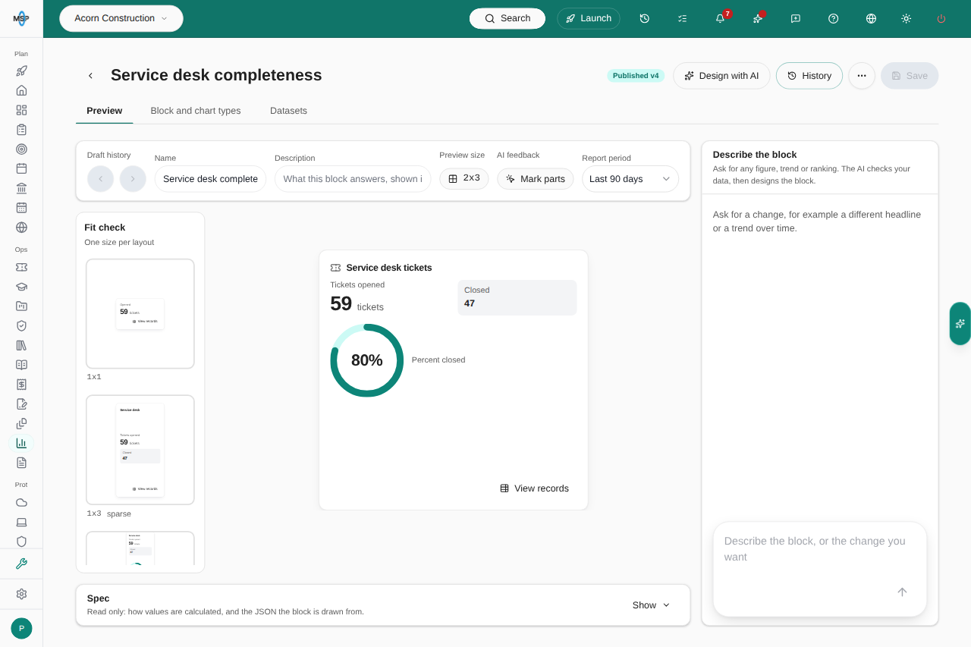Click the send arrow in describe box
The width and height of the screenshot is (971, 647).
(x=902, y=592)
